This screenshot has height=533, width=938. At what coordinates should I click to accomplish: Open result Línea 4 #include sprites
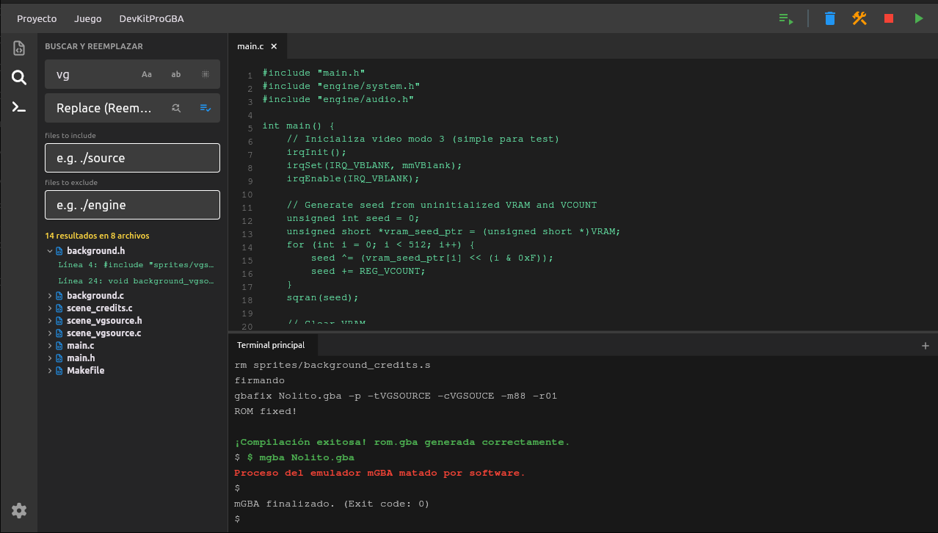coord(137,265)
